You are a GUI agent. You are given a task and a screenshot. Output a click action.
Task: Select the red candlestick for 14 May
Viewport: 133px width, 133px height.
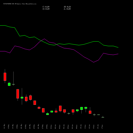tap(5, 77)
